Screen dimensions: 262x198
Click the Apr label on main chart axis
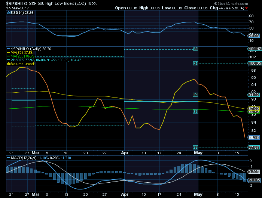click(x=125, y=153)
